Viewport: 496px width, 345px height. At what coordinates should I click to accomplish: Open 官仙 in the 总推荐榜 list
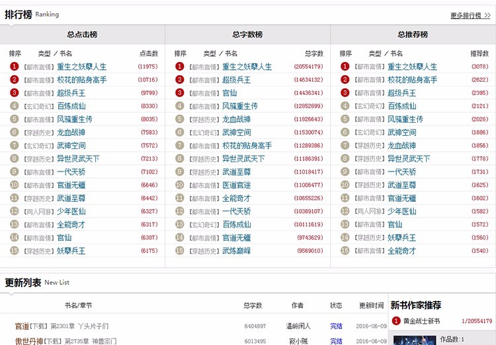click(395, 225)
